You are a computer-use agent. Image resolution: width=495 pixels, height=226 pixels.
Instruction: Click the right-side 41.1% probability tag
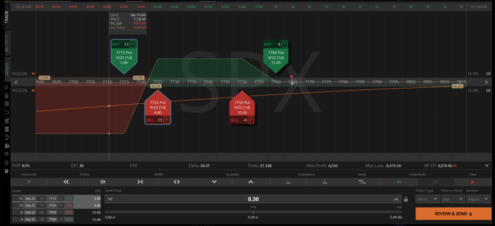click(x=458, y=86)
